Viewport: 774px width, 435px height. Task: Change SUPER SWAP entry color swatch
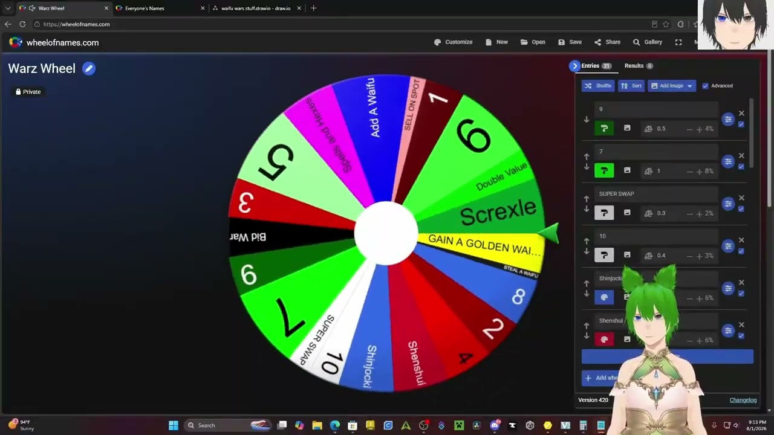(604, 213)
